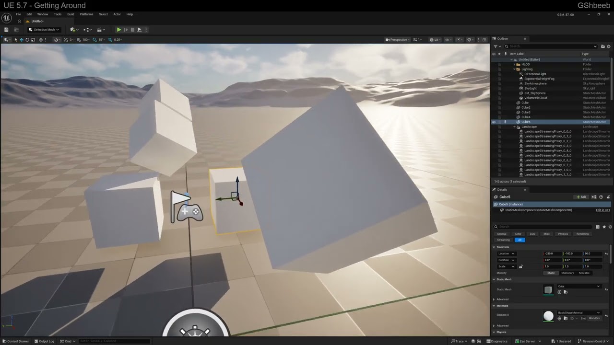Viewport: 614px width, 345px height.
Task: Activate the Scale transform tool
Action: (33, 40)
